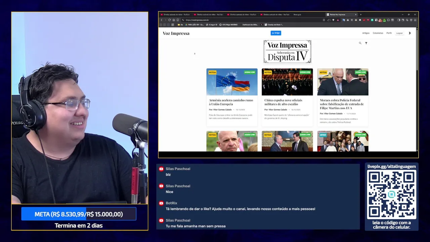
Task: Open the Chinese soldiers article thumbnail
Action: pos(287,82)
